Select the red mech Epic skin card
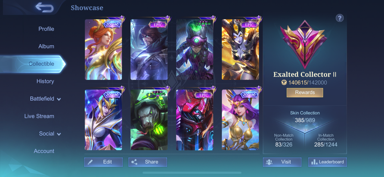This screenshot has height=177, width=384. click(x=195, y=120)
